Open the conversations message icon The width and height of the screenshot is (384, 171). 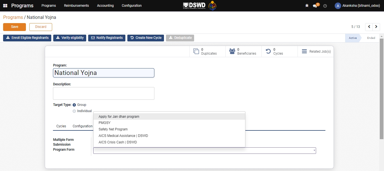click(315, 6)
